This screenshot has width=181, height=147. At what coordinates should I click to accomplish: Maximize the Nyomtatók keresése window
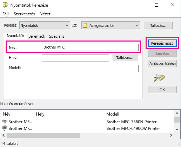156,5
